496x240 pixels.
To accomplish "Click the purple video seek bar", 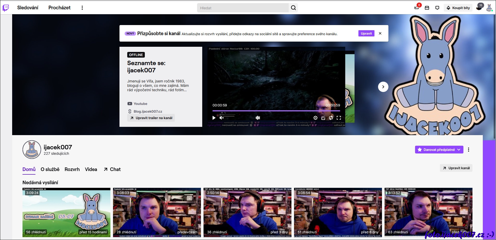I will click(276, 111).
